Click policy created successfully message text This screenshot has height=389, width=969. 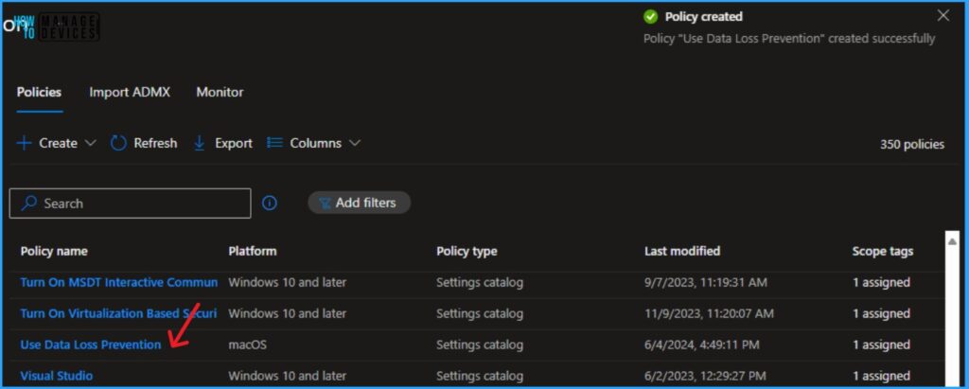coord(789,39)
